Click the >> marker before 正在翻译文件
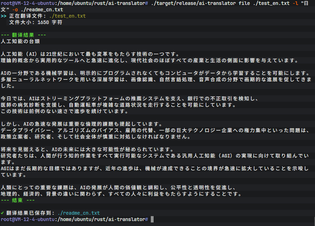 click(4, 16)
